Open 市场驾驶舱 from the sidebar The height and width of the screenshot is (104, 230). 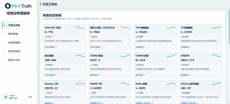(18, 43)
